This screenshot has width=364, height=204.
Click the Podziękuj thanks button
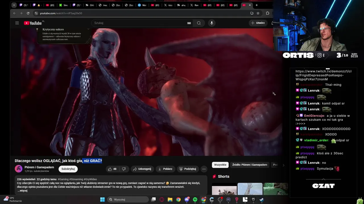[x=187, y=169]
